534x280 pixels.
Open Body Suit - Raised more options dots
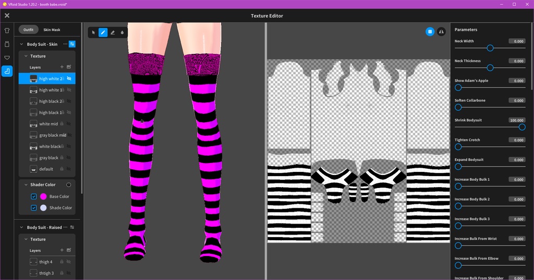[65, 227]
